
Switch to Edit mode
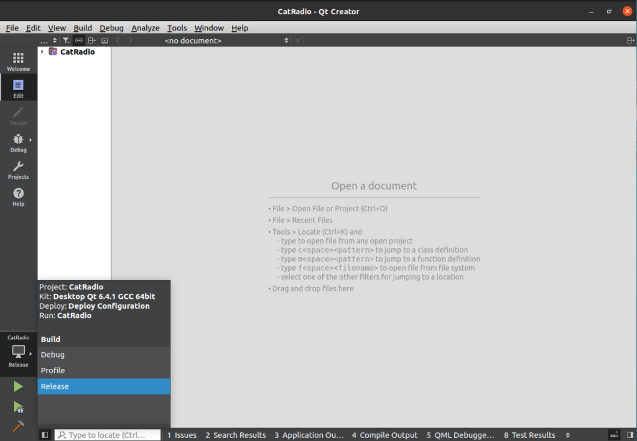tap(18, 88)
